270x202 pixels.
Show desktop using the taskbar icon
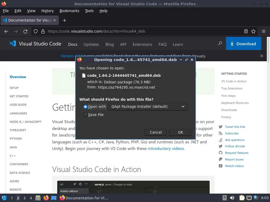[x=54, y=198]
